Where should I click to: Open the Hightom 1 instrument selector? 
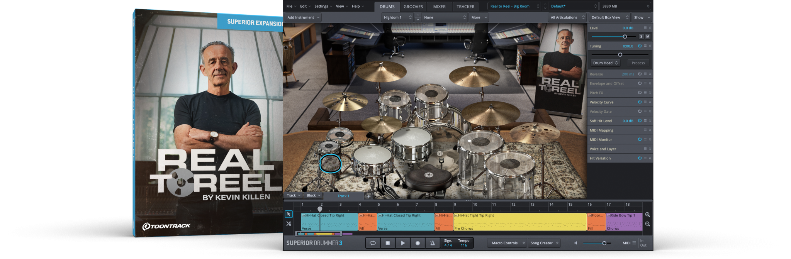click(397, 17)
